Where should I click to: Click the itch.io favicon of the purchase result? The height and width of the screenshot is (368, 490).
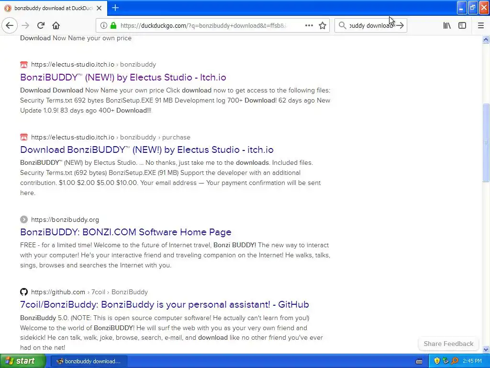point(24,137)
